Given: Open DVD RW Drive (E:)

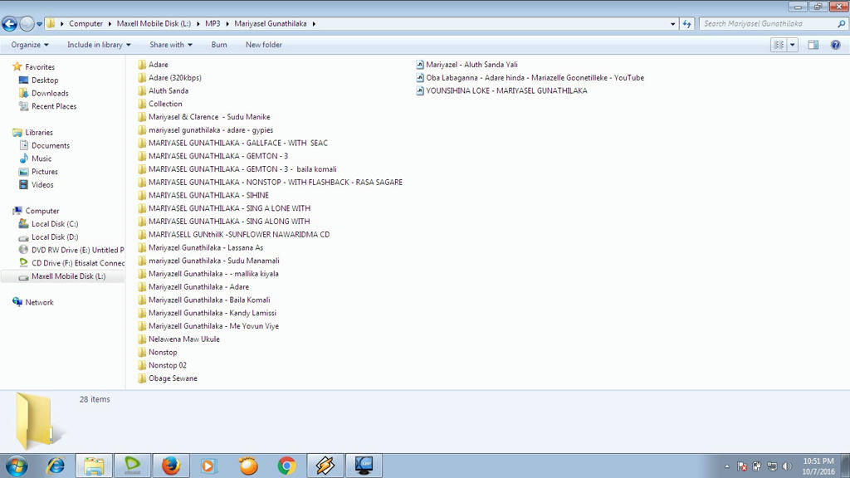Looking at the screenshot, I should coord(77,250).
